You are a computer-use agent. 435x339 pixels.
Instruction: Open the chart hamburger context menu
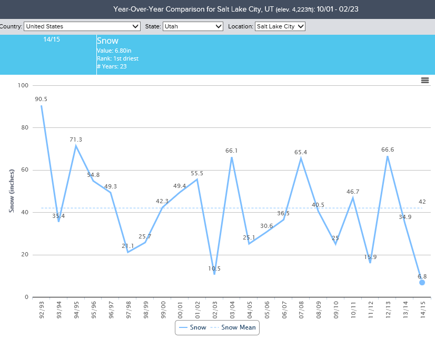coord(424,80)
